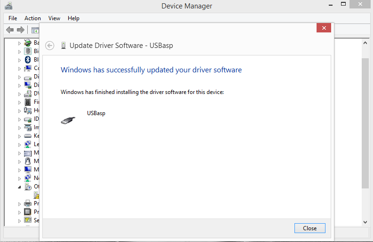The image size is (373, 242).
Task: Click the Computer category icon
Action: [x=28, y=68]
